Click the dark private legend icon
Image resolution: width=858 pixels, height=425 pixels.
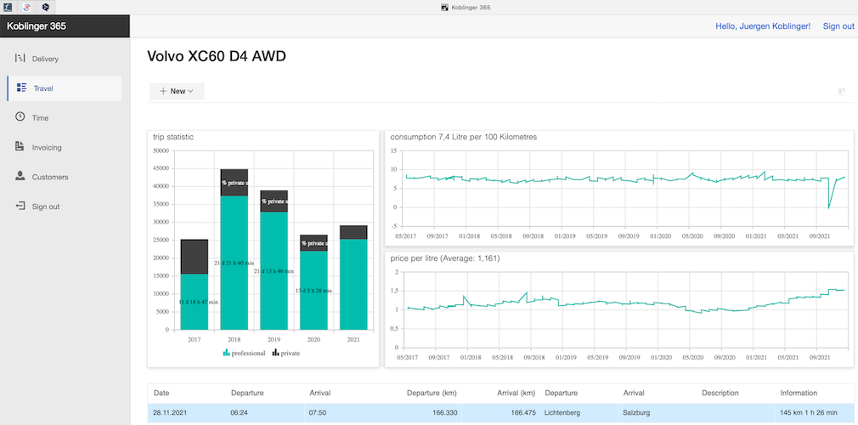pyautogui.click(x=275, y=353)
